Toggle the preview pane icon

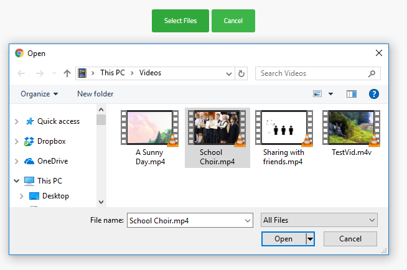pos(352,94)
